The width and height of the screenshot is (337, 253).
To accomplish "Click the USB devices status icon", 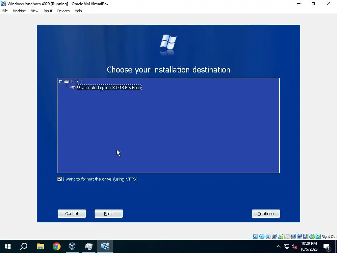I will coord(281,237).
